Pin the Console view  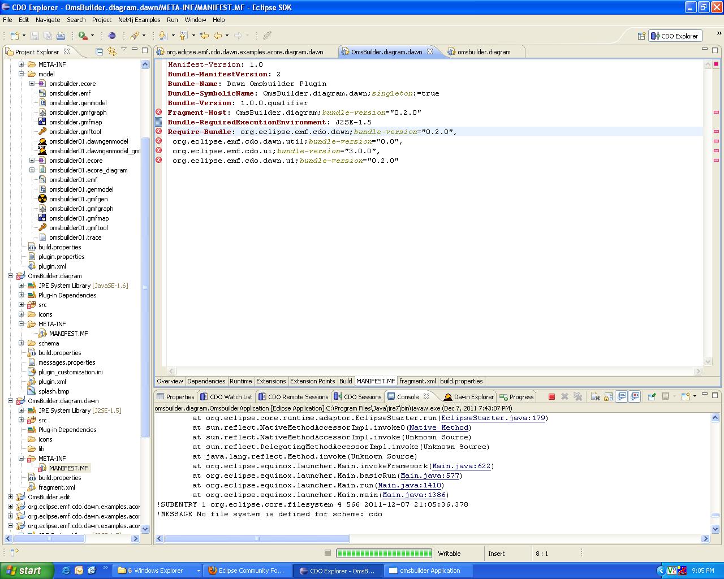tap(652, 396)
